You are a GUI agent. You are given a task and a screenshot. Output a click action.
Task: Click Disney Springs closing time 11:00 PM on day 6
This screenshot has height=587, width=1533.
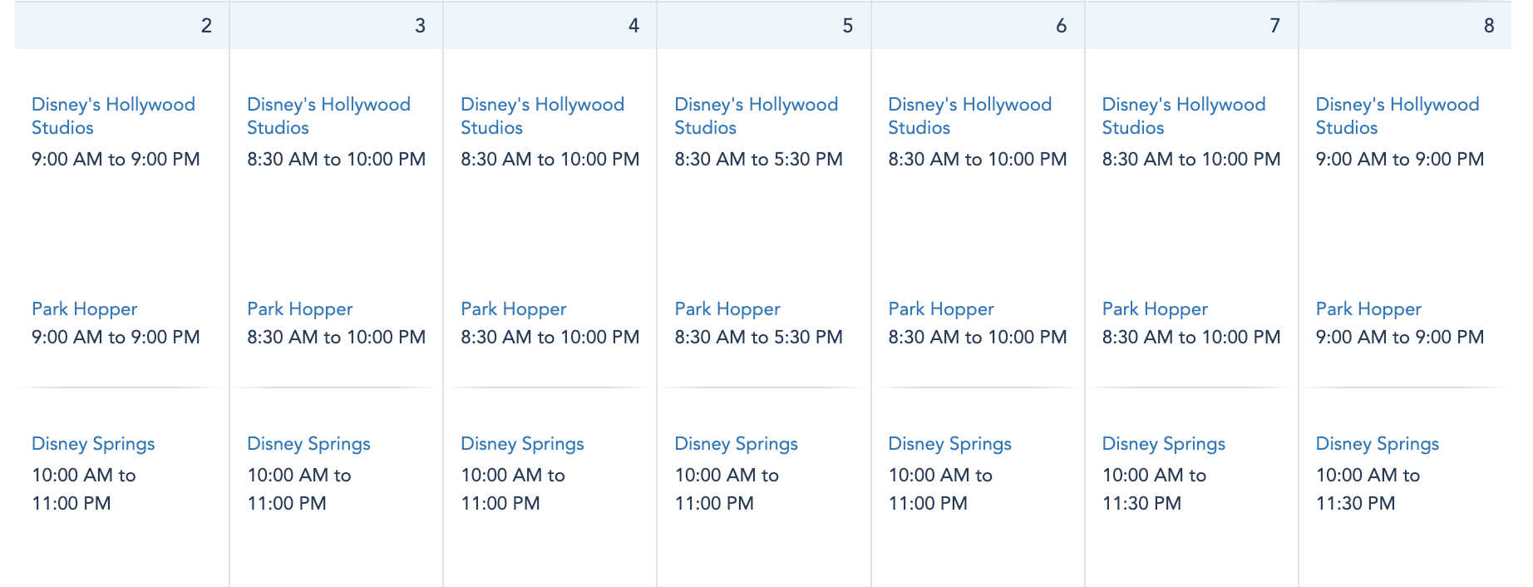(927, 503)
